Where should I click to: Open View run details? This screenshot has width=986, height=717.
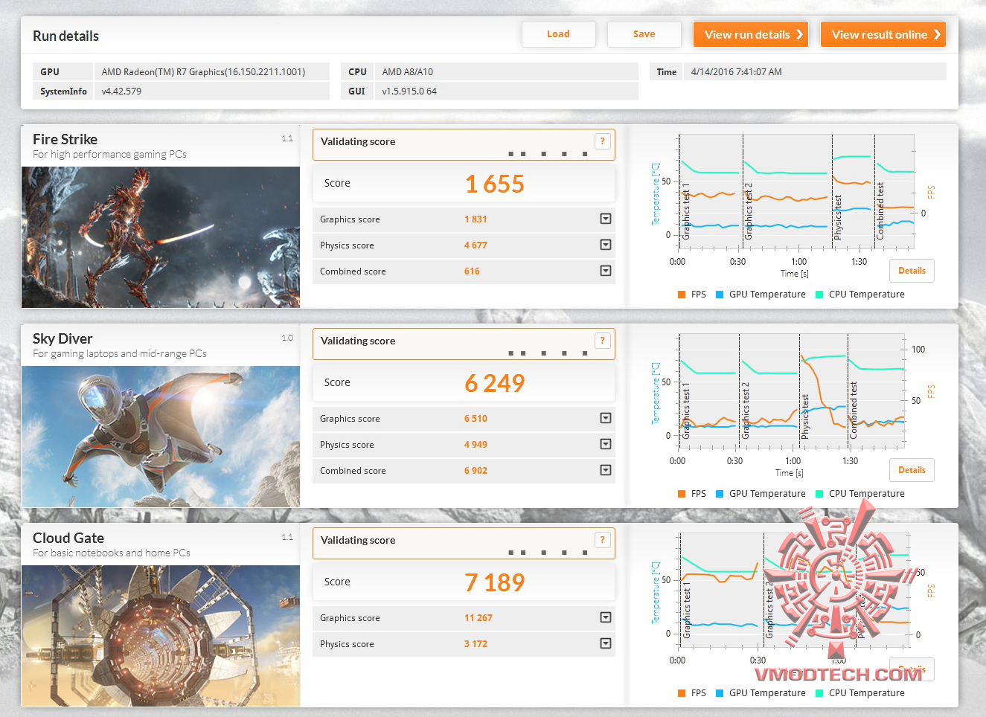click(x=751, y=34)
